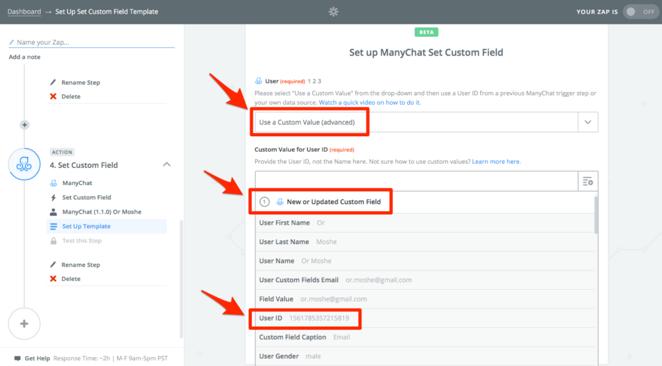662x366 pixels.
Task: Select ManyChat (1.1.0) Or Moshe account row
Action: click(107, 212)
